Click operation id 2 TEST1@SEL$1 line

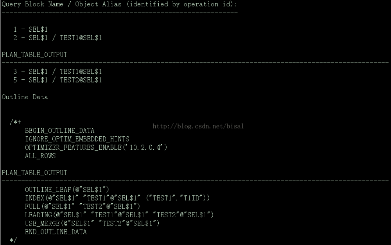tap(57, 38)
